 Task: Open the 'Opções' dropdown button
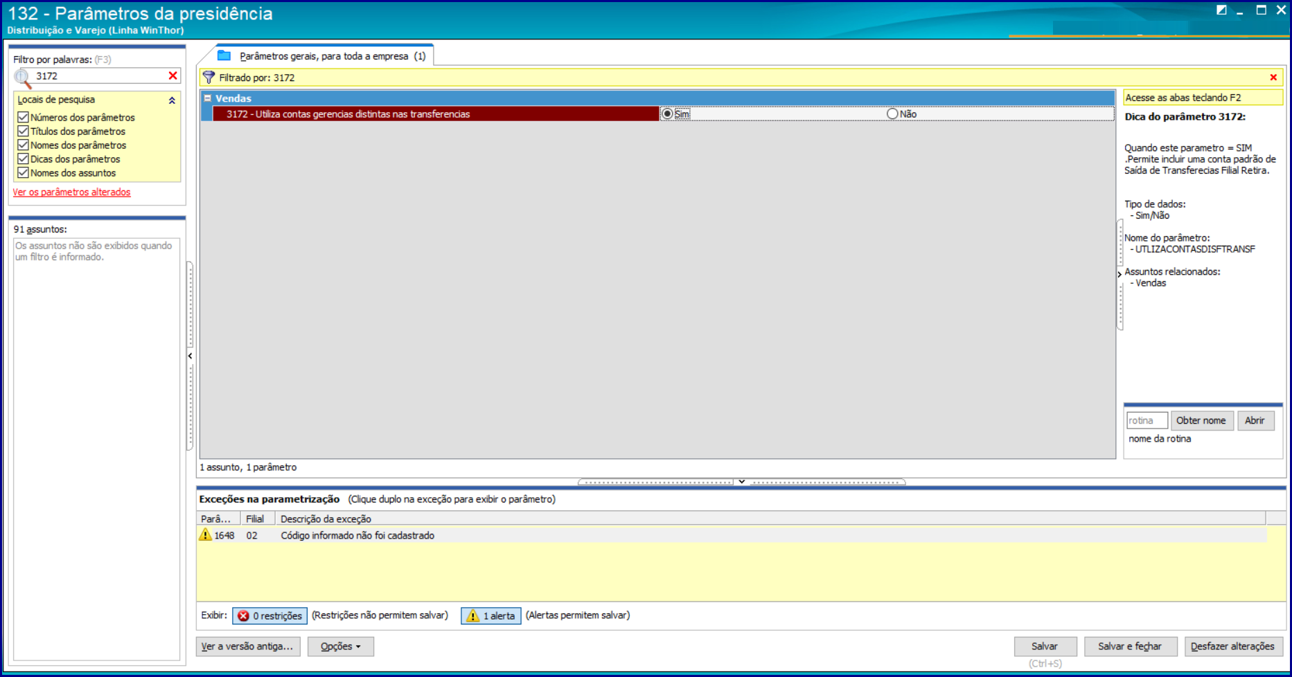pos(341,647)
